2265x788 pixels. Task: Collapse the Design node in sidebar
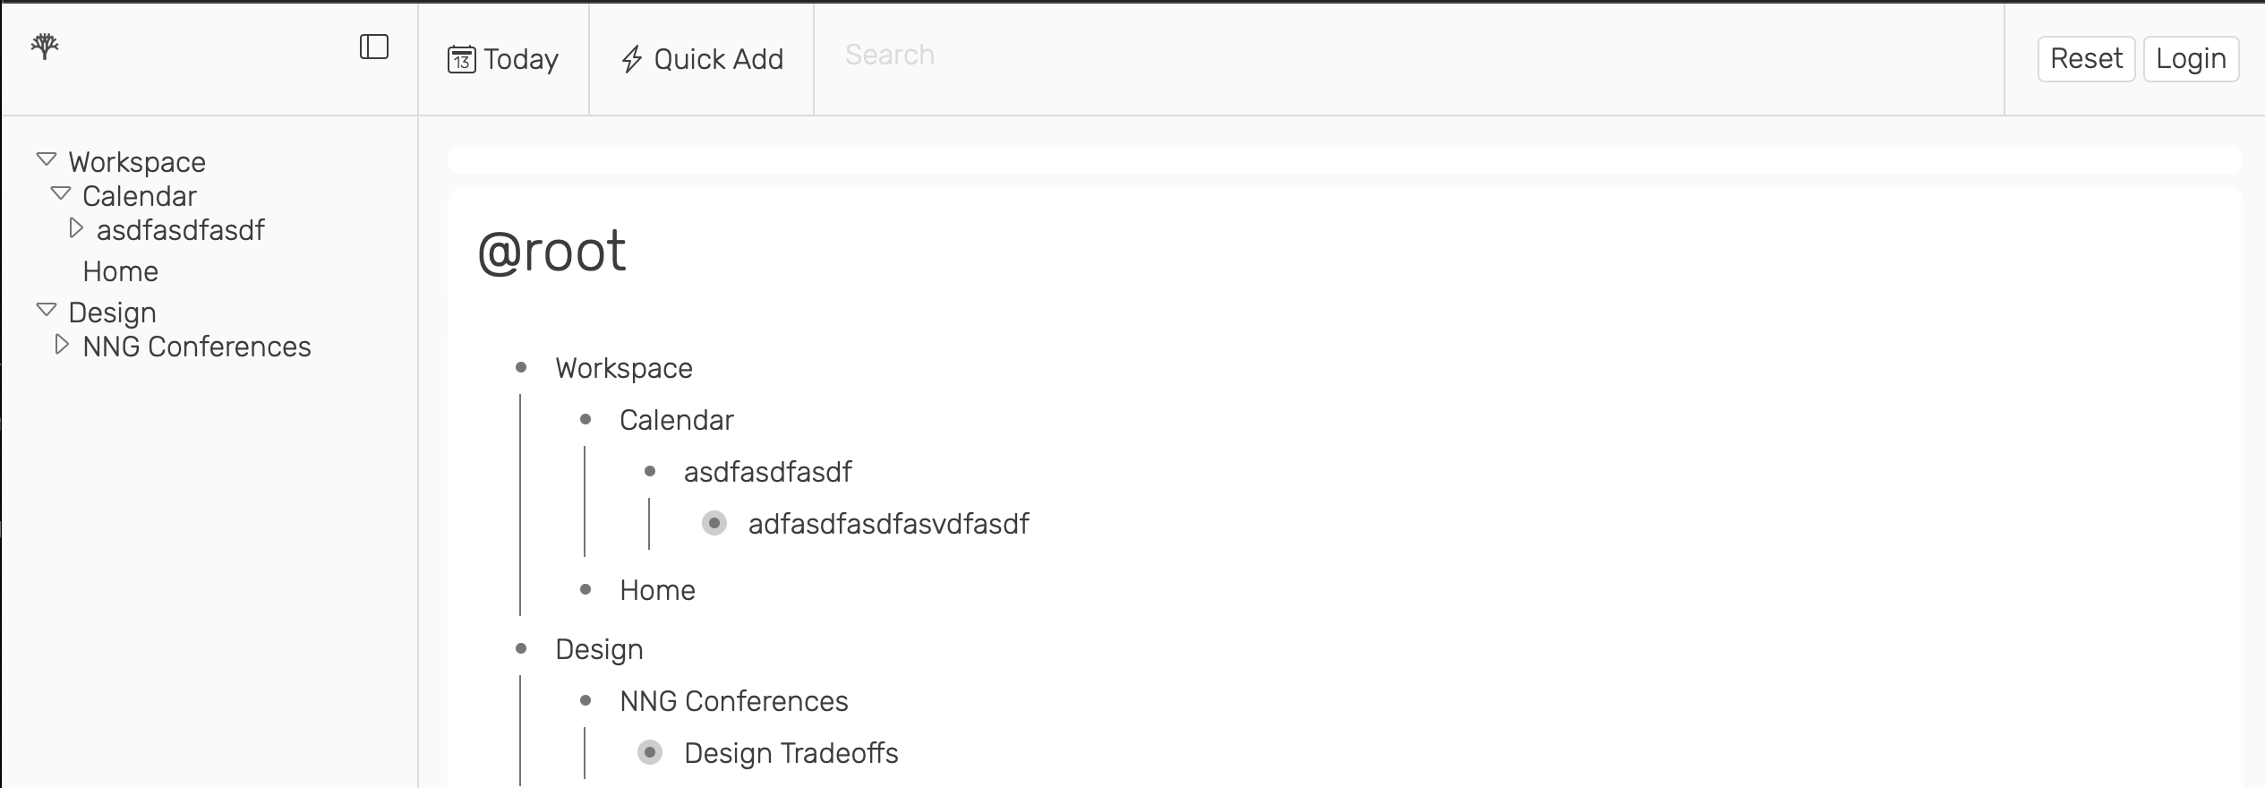47,310
